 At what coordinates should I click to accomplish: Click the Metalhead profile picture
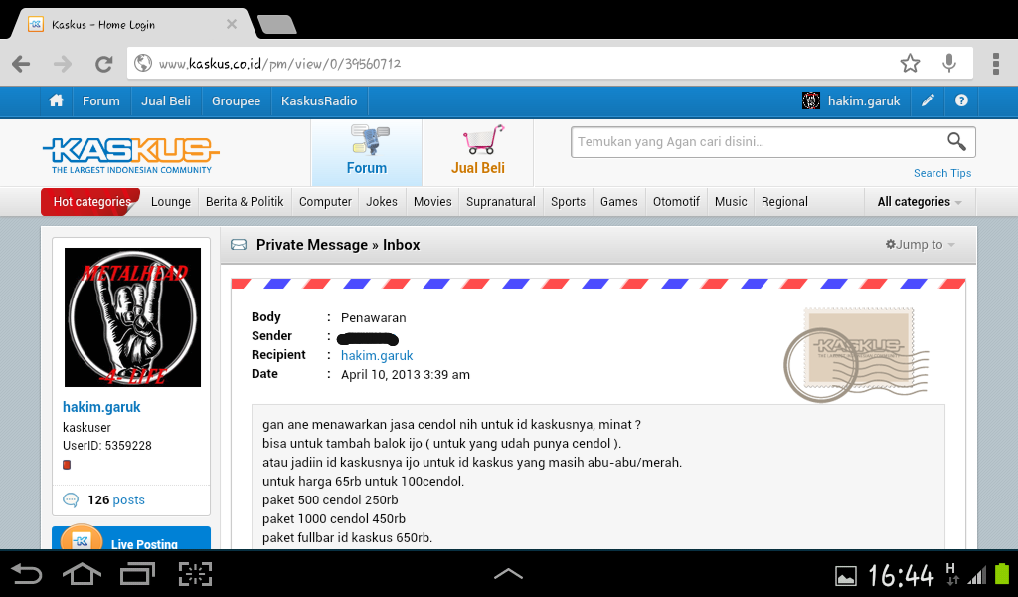132,317
